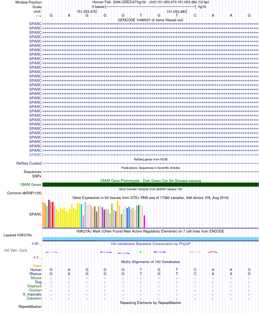Viewport: 259px width, 313px height.
Task: Select the Chicken alignment row label
Action: click(35, 290)
